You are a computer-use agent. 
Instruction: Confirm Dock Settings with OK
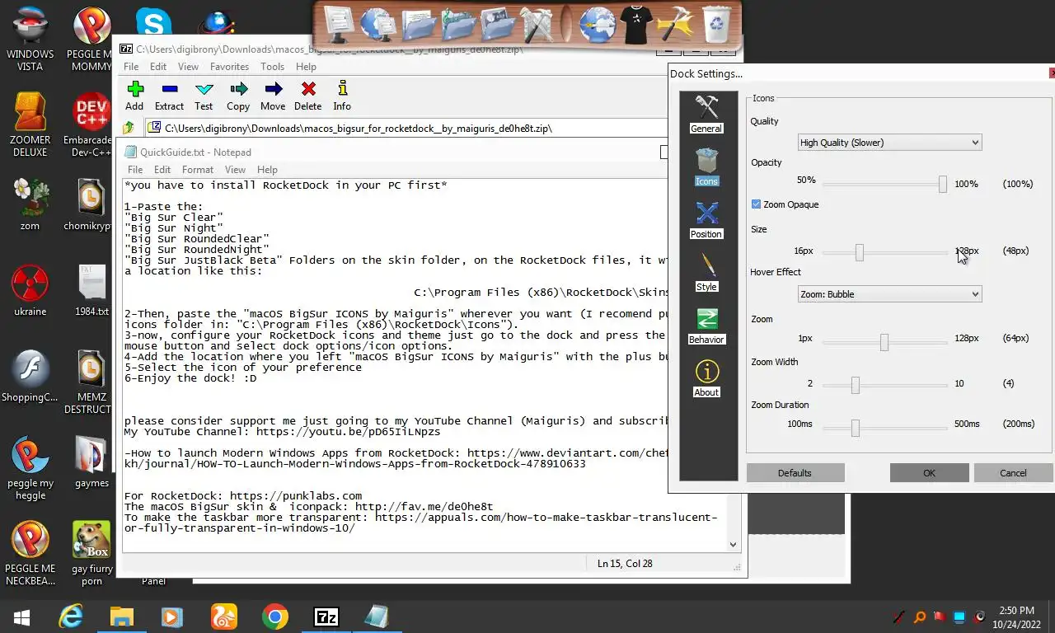pyautogui.click(x=929, y=473)
